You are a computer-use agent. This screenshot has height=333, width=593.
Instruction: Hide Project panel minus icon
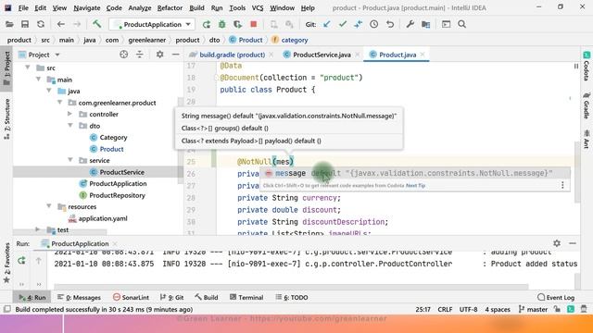pos(175,55)
